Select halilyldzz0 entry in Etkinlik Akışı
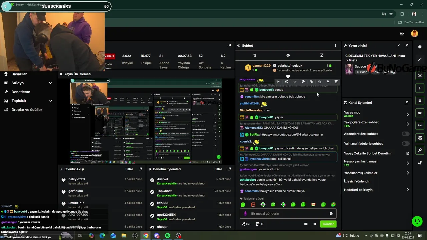427x240 pixels. [102, 181]
